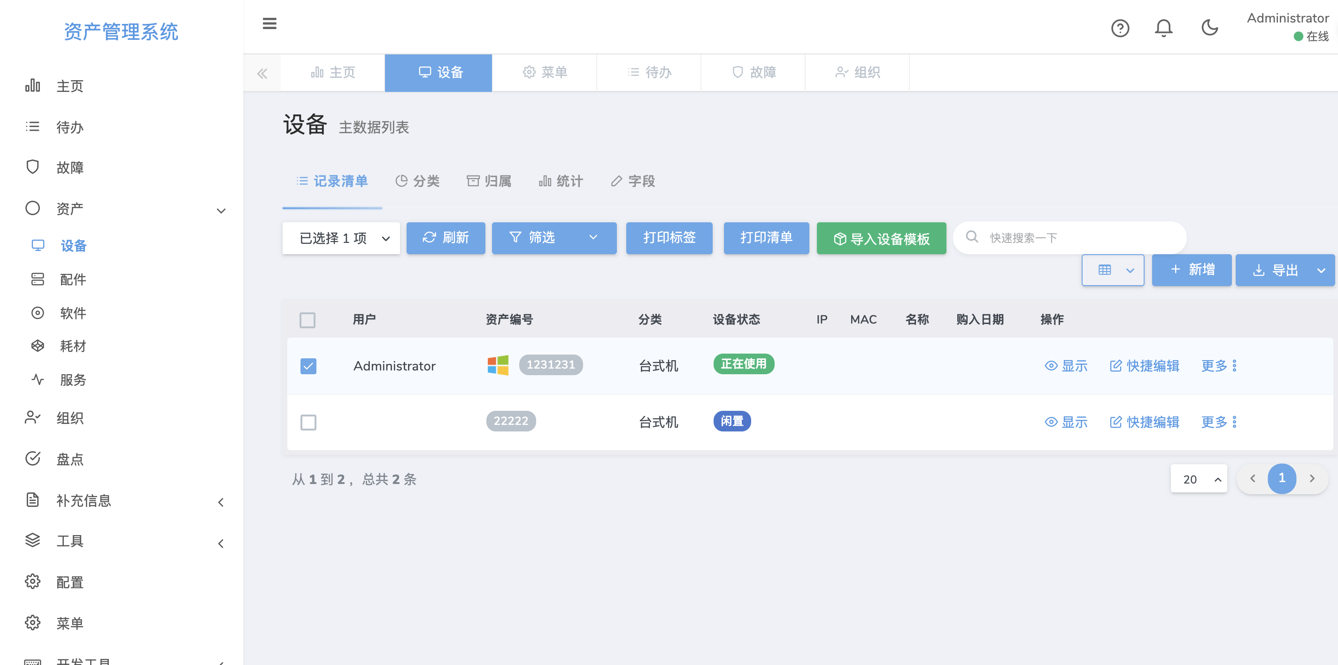Switch to the 故障 top tab
1338x665 pixels.
click(753, 73)
